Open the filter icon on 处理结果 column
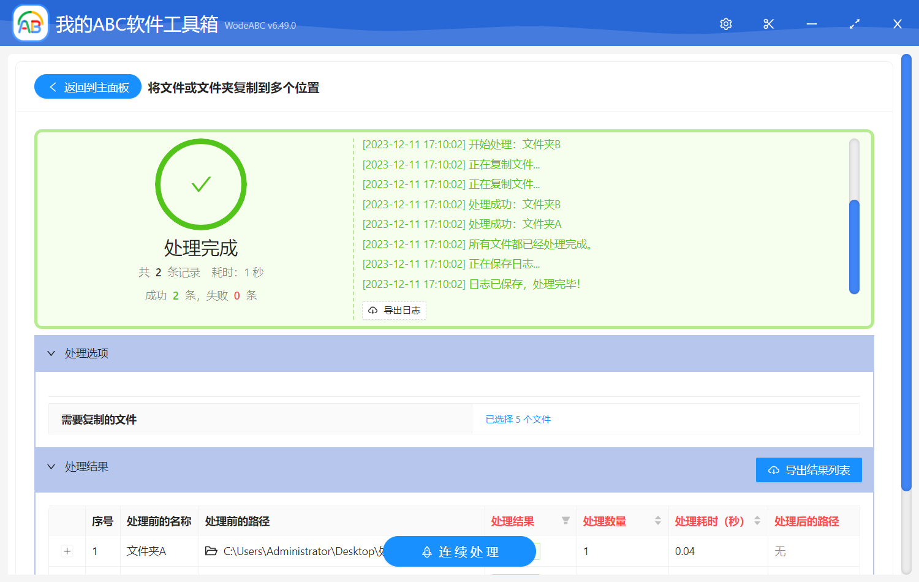This screenshot has height=582, width=919. pyautogui.click(x=565, y=521)
